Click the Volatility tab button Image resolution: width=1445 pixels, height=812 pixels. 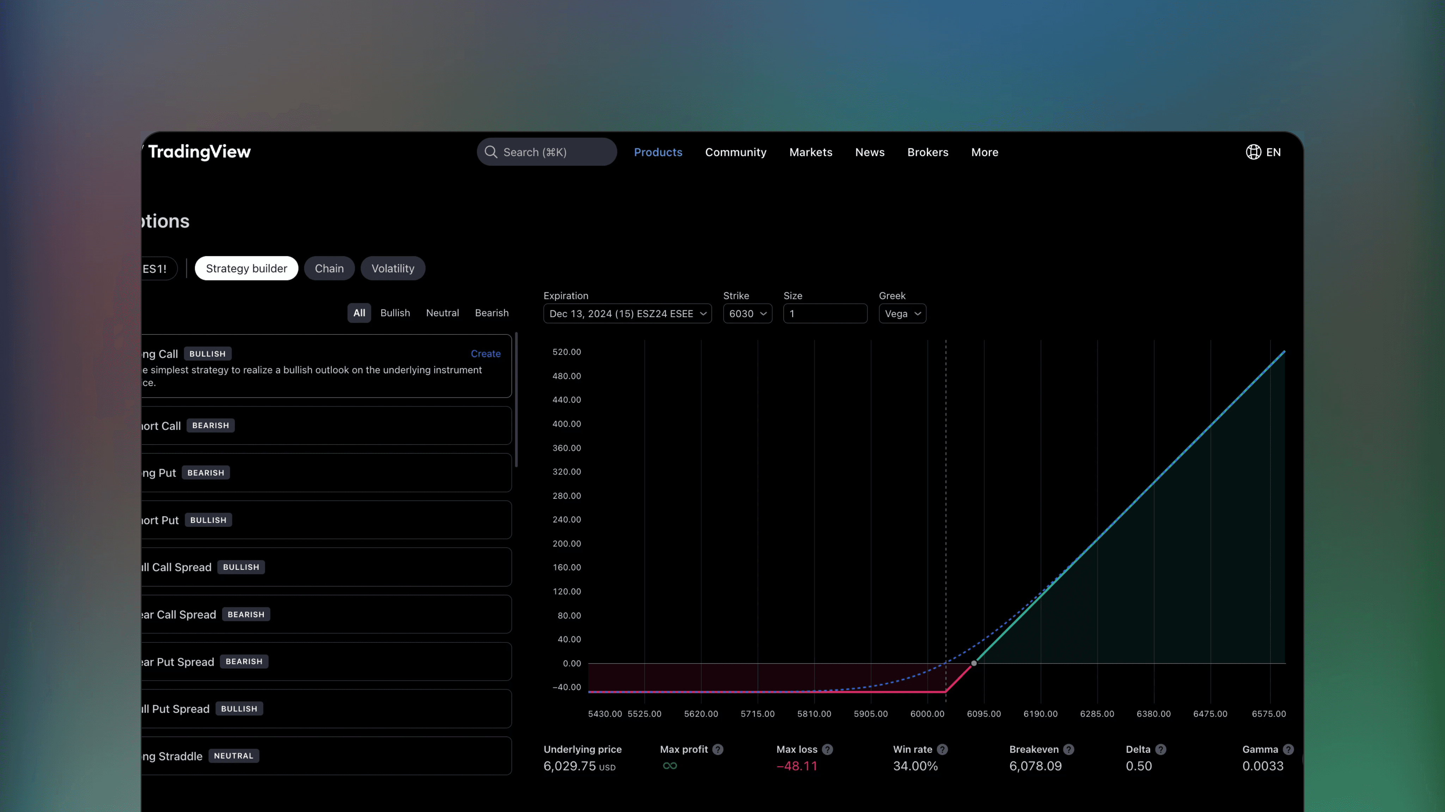[393, 268]
